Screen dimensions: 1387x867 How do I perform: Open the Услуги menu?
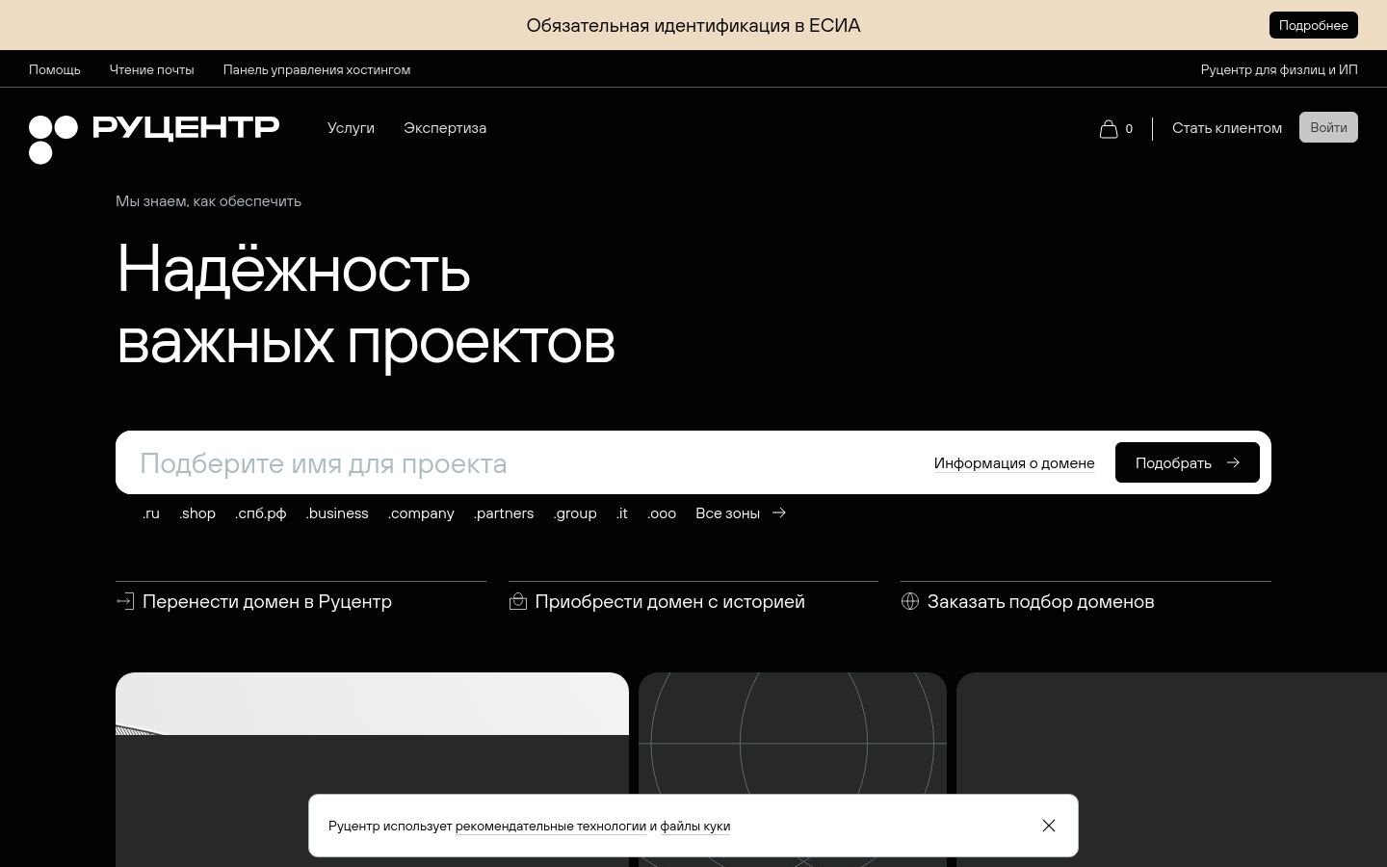[x=351, y=127]
